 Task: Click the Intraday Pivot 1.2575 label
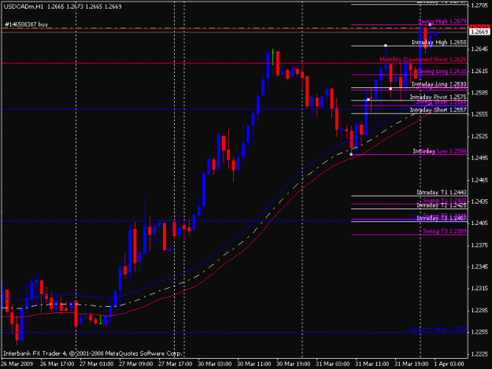[438, 98]
